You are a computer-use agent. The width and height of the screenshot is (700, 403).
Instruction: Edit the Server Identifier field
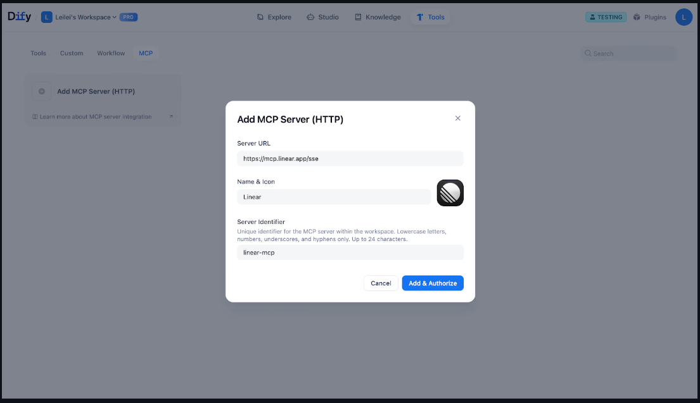point(350,252)
